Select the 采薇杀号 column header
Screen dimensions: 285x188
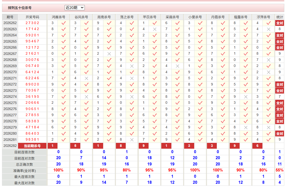point(172,17)
